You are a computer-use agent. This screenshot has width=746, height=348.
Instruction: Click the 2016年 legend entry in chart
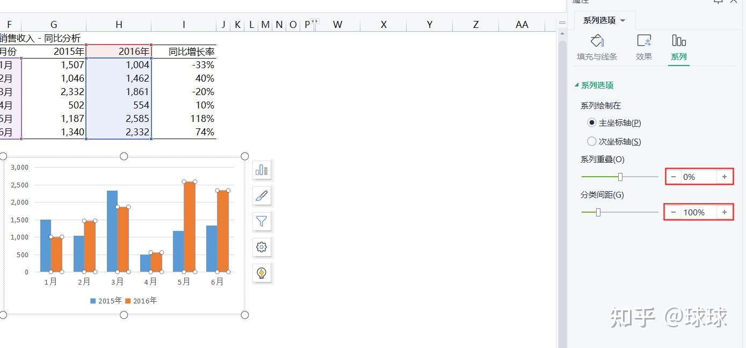pyautogui.click(x=141, y=301)
